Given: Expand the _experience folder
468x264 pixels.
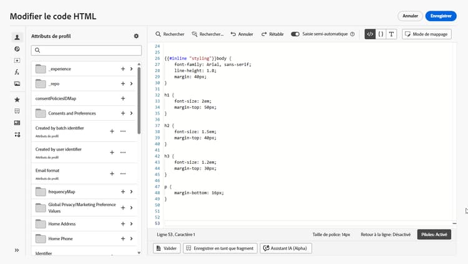Looking at the screenshot, I should coord(131,69).
